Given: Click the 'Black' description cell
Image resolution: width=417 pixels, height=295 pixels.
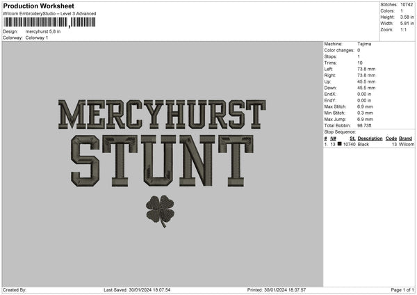Looking at the screenshot, I should pos(363,144).
